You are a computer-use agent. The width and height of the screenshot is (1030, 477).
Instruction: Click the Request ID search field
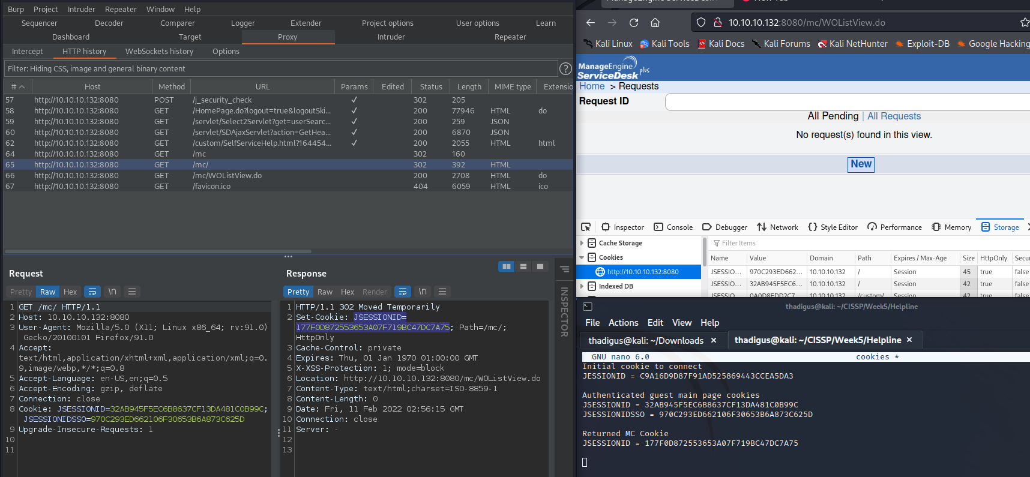pos(848,102)
